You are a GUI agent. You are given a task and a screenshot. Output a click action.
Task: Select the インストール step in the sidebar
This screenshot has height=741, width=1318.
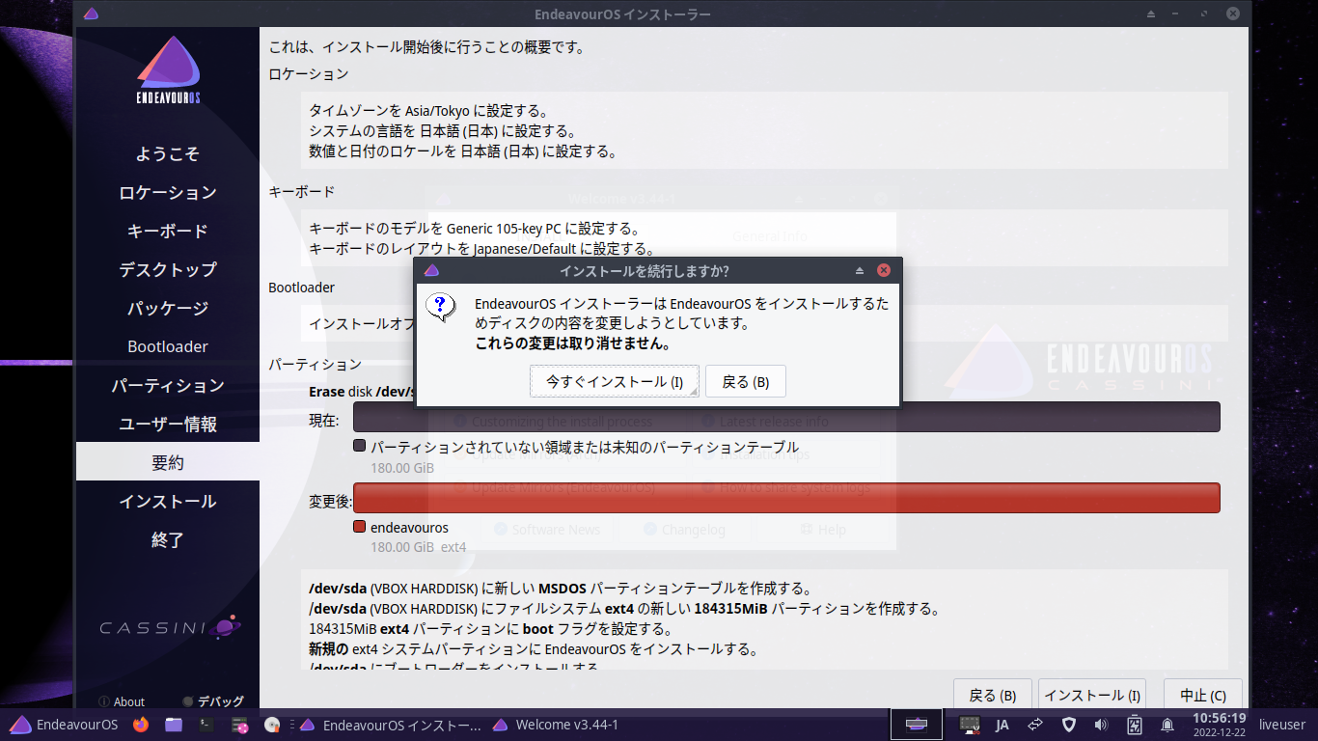(x=168, y=502)
